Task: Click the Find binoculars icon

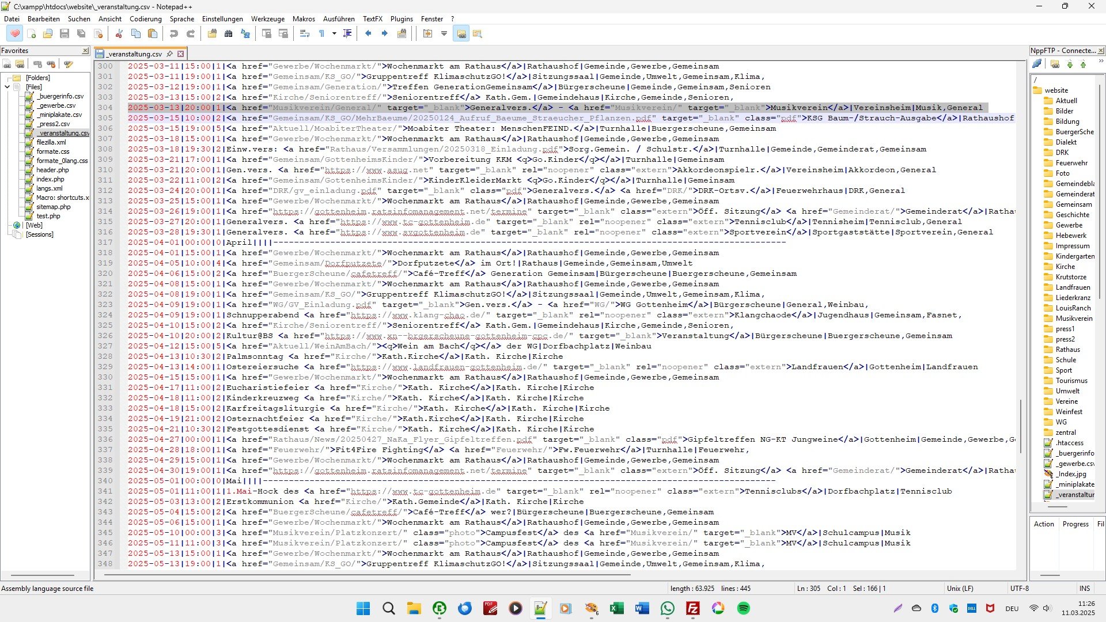Action: [x=229, y=34]
